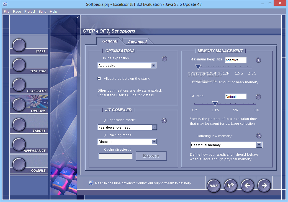This screenshot has width=288, height=202.
Task: Minimize the Excelsior JET window
Action: tap(263, 3)
